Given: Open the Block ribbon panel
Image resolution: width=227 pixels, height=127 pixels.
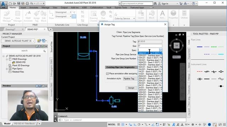Looking at the screenshot, I should (x=151, y=15).
